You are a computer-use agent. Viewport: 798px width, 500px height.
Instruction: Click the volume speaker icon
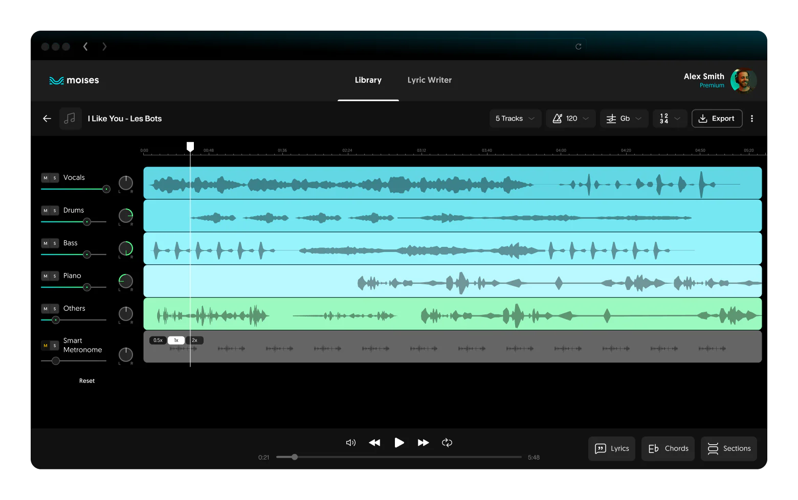pos(351,443)
